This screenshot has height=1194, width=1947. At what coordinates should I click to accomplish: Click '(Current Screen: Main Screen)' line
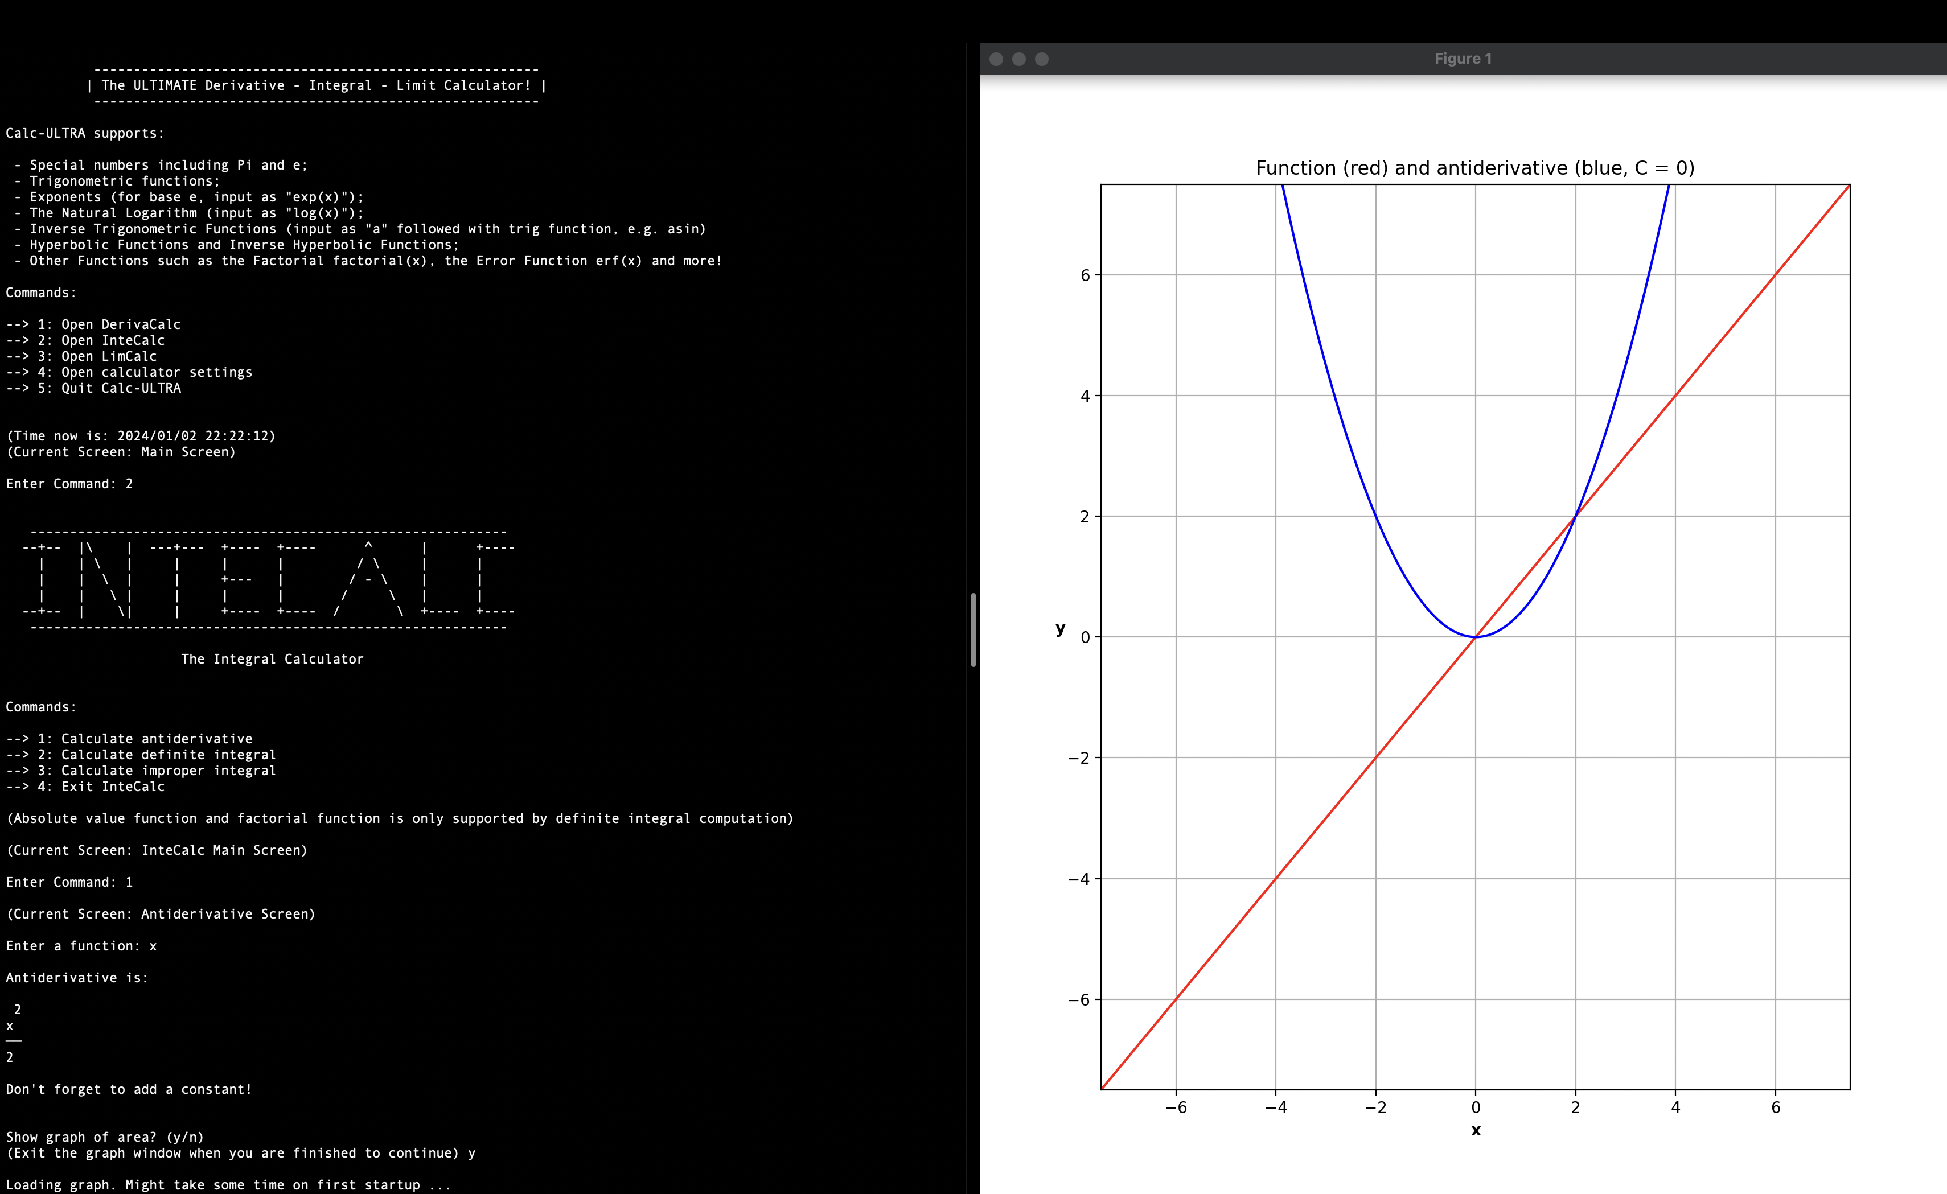tap(121, 452)
